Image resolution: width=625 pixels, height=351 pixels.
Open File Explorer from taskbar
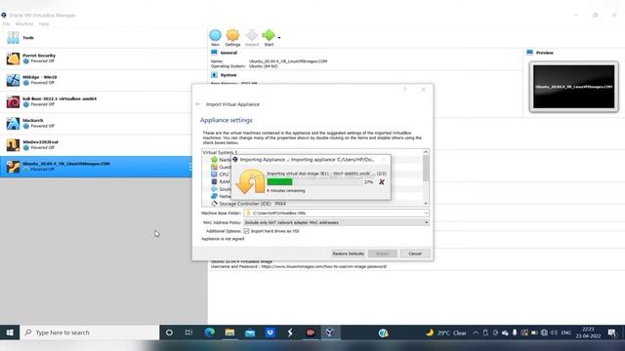point(229,332)
